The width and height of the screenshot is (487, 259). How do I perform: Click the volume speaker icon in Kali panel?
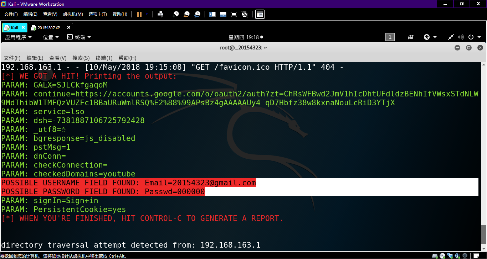click(x=461, y=37)
